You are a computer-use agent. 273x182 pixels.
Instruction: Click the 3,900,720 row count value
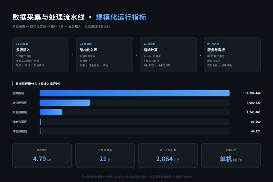click(x=254, y=103)
